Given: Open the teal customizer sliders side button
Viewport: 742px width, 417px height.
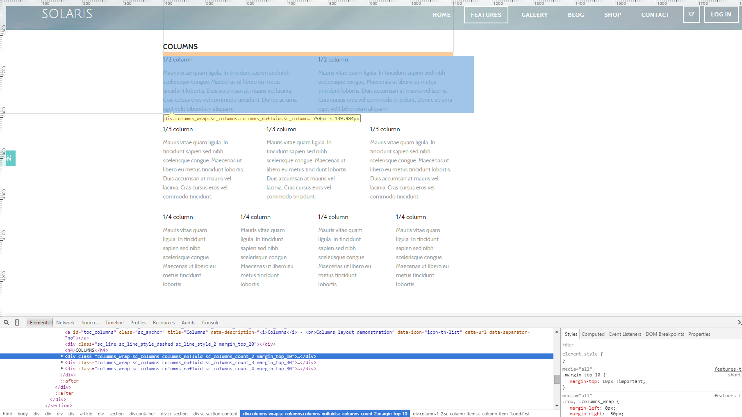Looking at the screenshot, I should [x=11, y=158].
